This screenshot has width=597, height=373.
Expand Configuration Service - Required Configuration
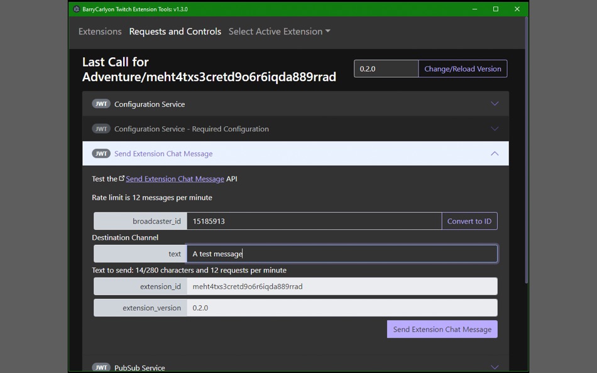click(x=295, y=129)
